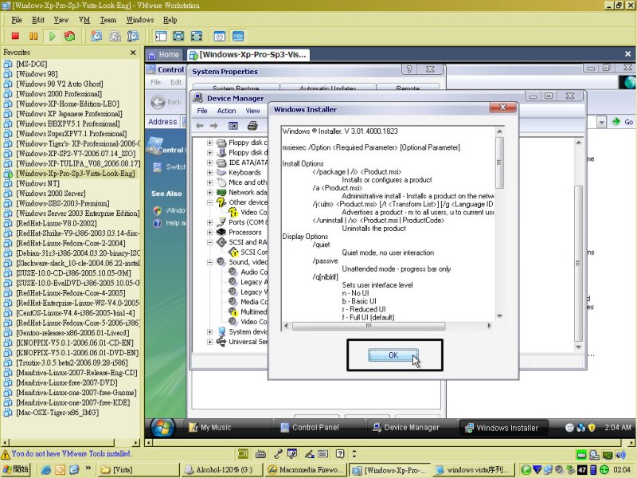Open the address bar dropdown arrow
637x478 pixels.
[602, 122]
